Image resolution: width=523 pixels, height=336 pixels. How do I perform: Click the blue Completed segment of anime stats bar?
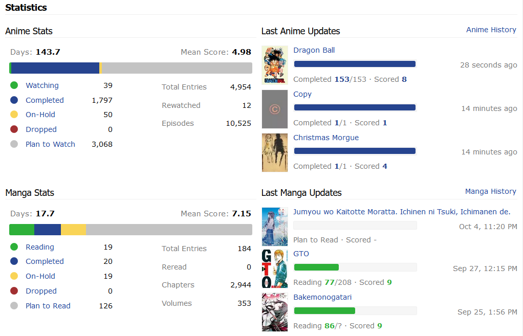(55, 68)
